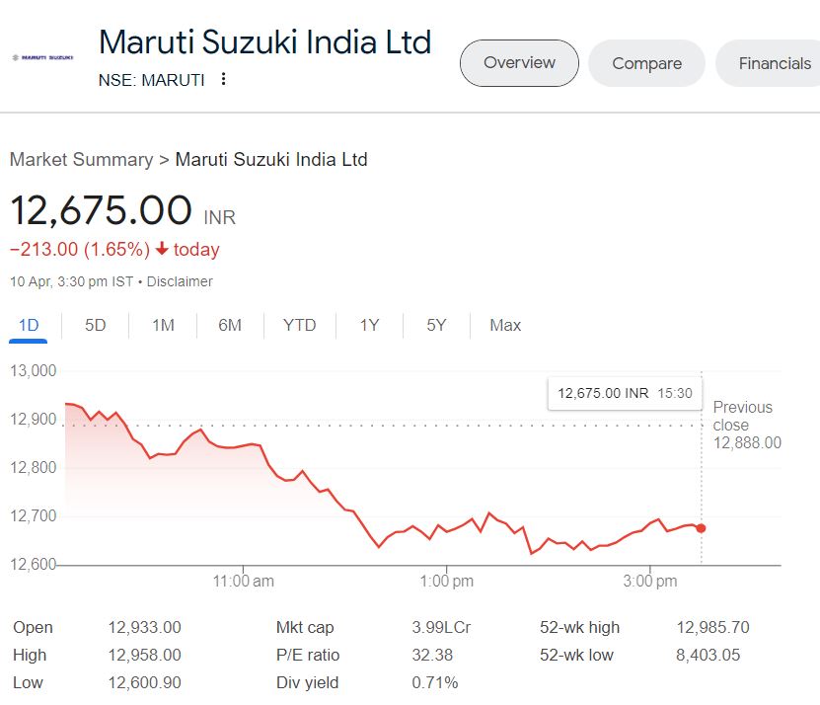Open the Disclaimer link
This screenshot has width=820, height=705.
[180, 281]
